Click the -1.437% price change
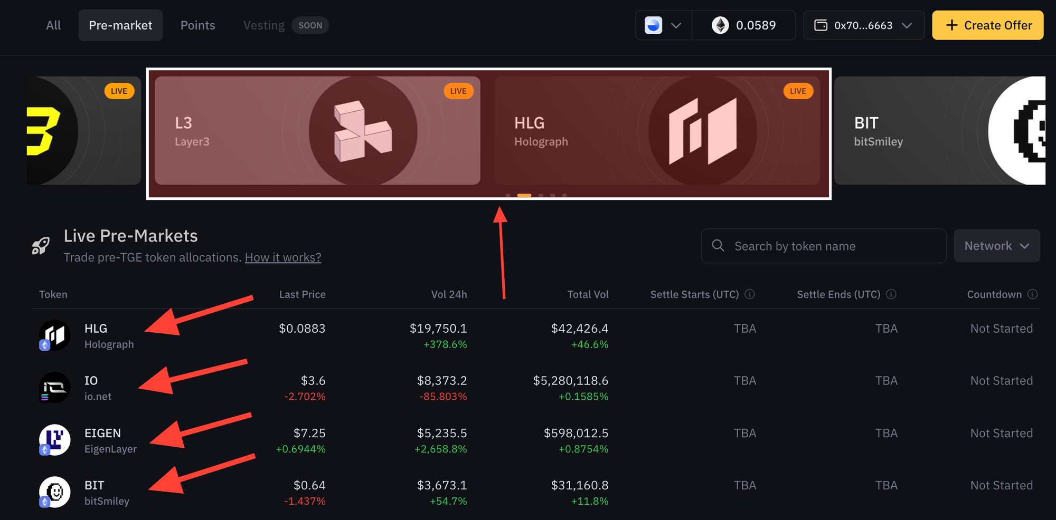 [x=305, y=501]
